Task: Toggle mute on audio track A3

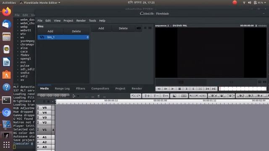Action: pos(38,147)
